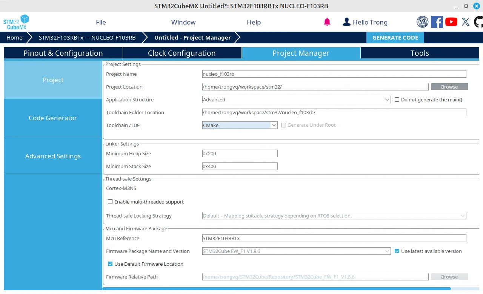Image resolution: width=483 pixels, height=294 pixels.
Task: Open the Application Structure dropdown
Action: (x=297, y=100)
